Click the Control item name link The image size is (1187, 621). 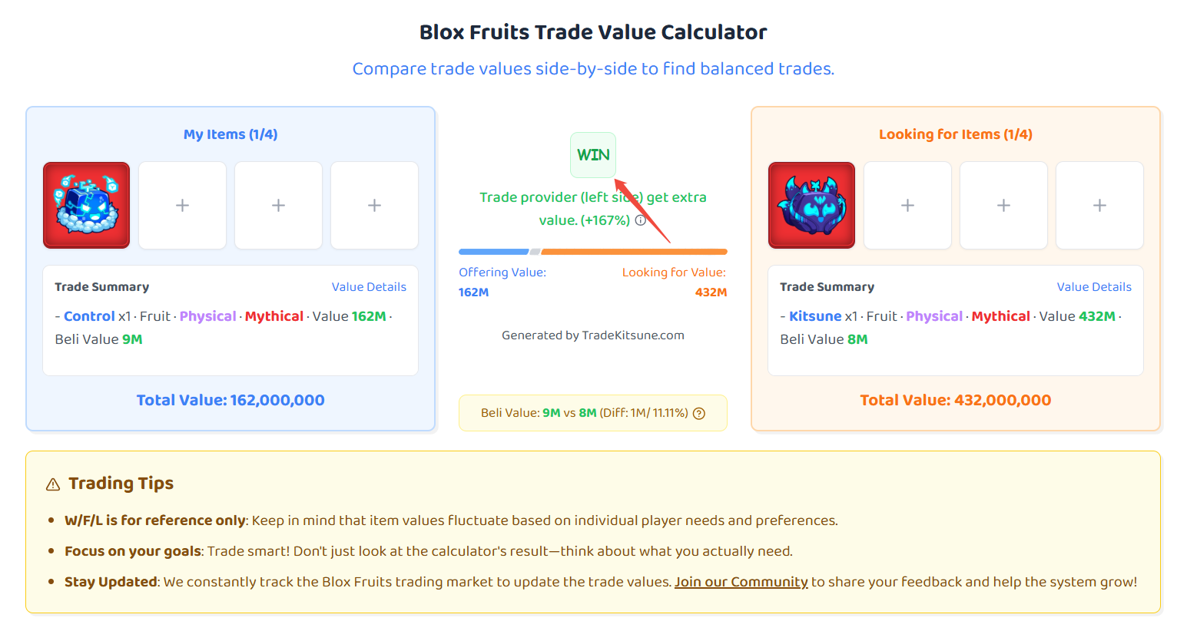(89, 316)
